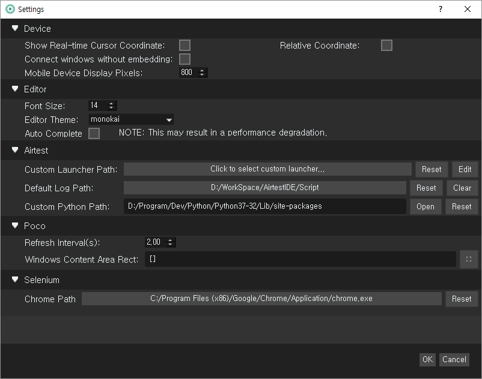Click the performance degradation NOTE text

223,133
